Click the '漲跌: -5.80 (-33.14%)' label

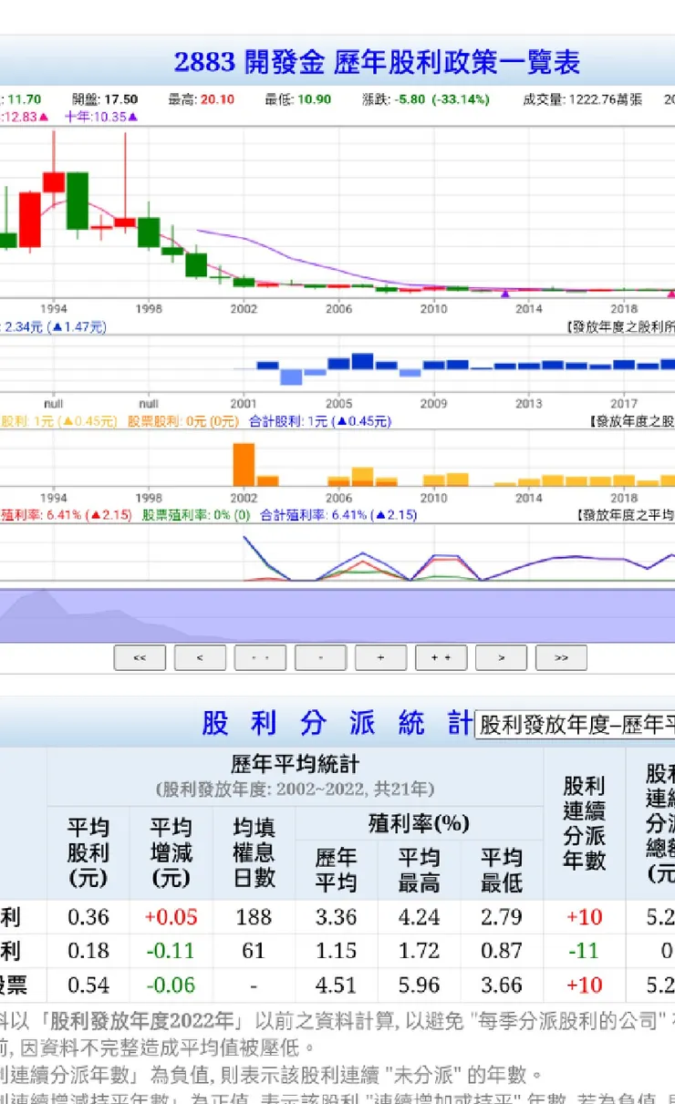click(427, 99)
